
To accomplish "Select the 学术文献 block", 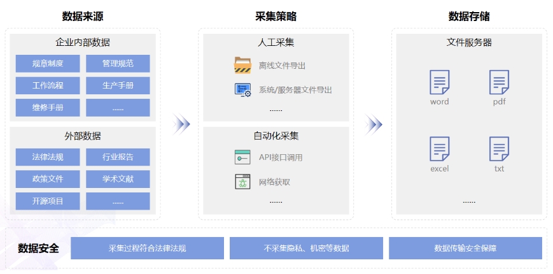I will tap(118, 179).
